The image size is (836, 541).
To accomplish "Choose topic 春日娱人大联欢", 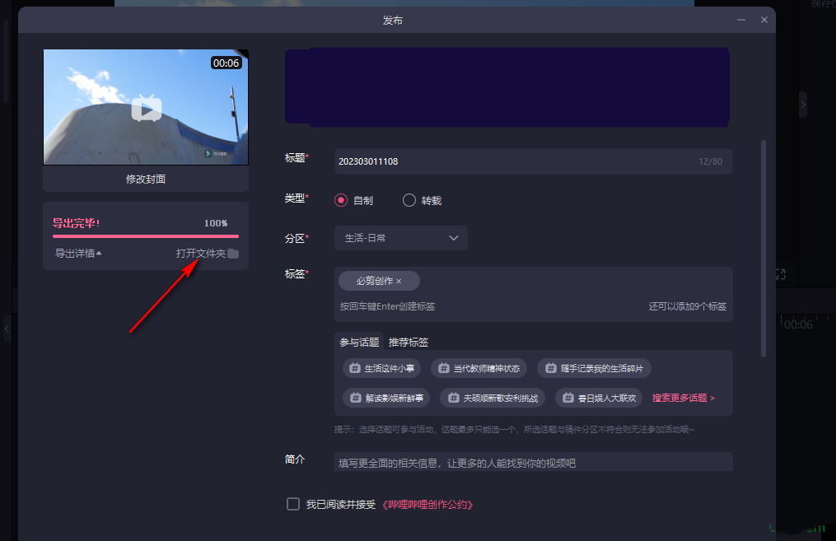I will (599, 399).
